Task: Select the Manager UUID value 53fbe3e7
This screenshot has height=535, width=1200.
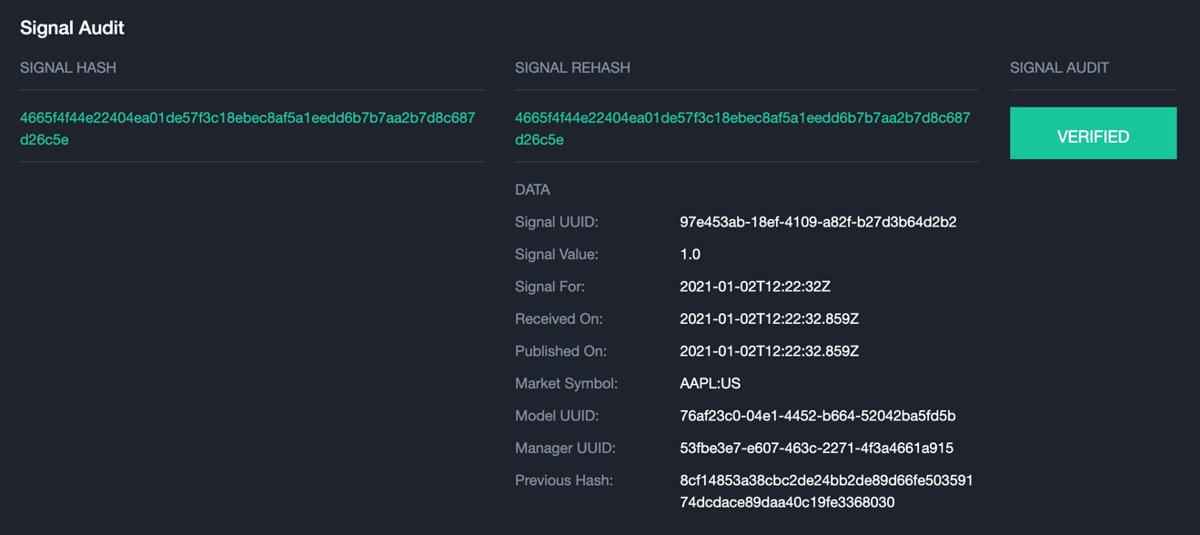Action: [x=817, y=448]
